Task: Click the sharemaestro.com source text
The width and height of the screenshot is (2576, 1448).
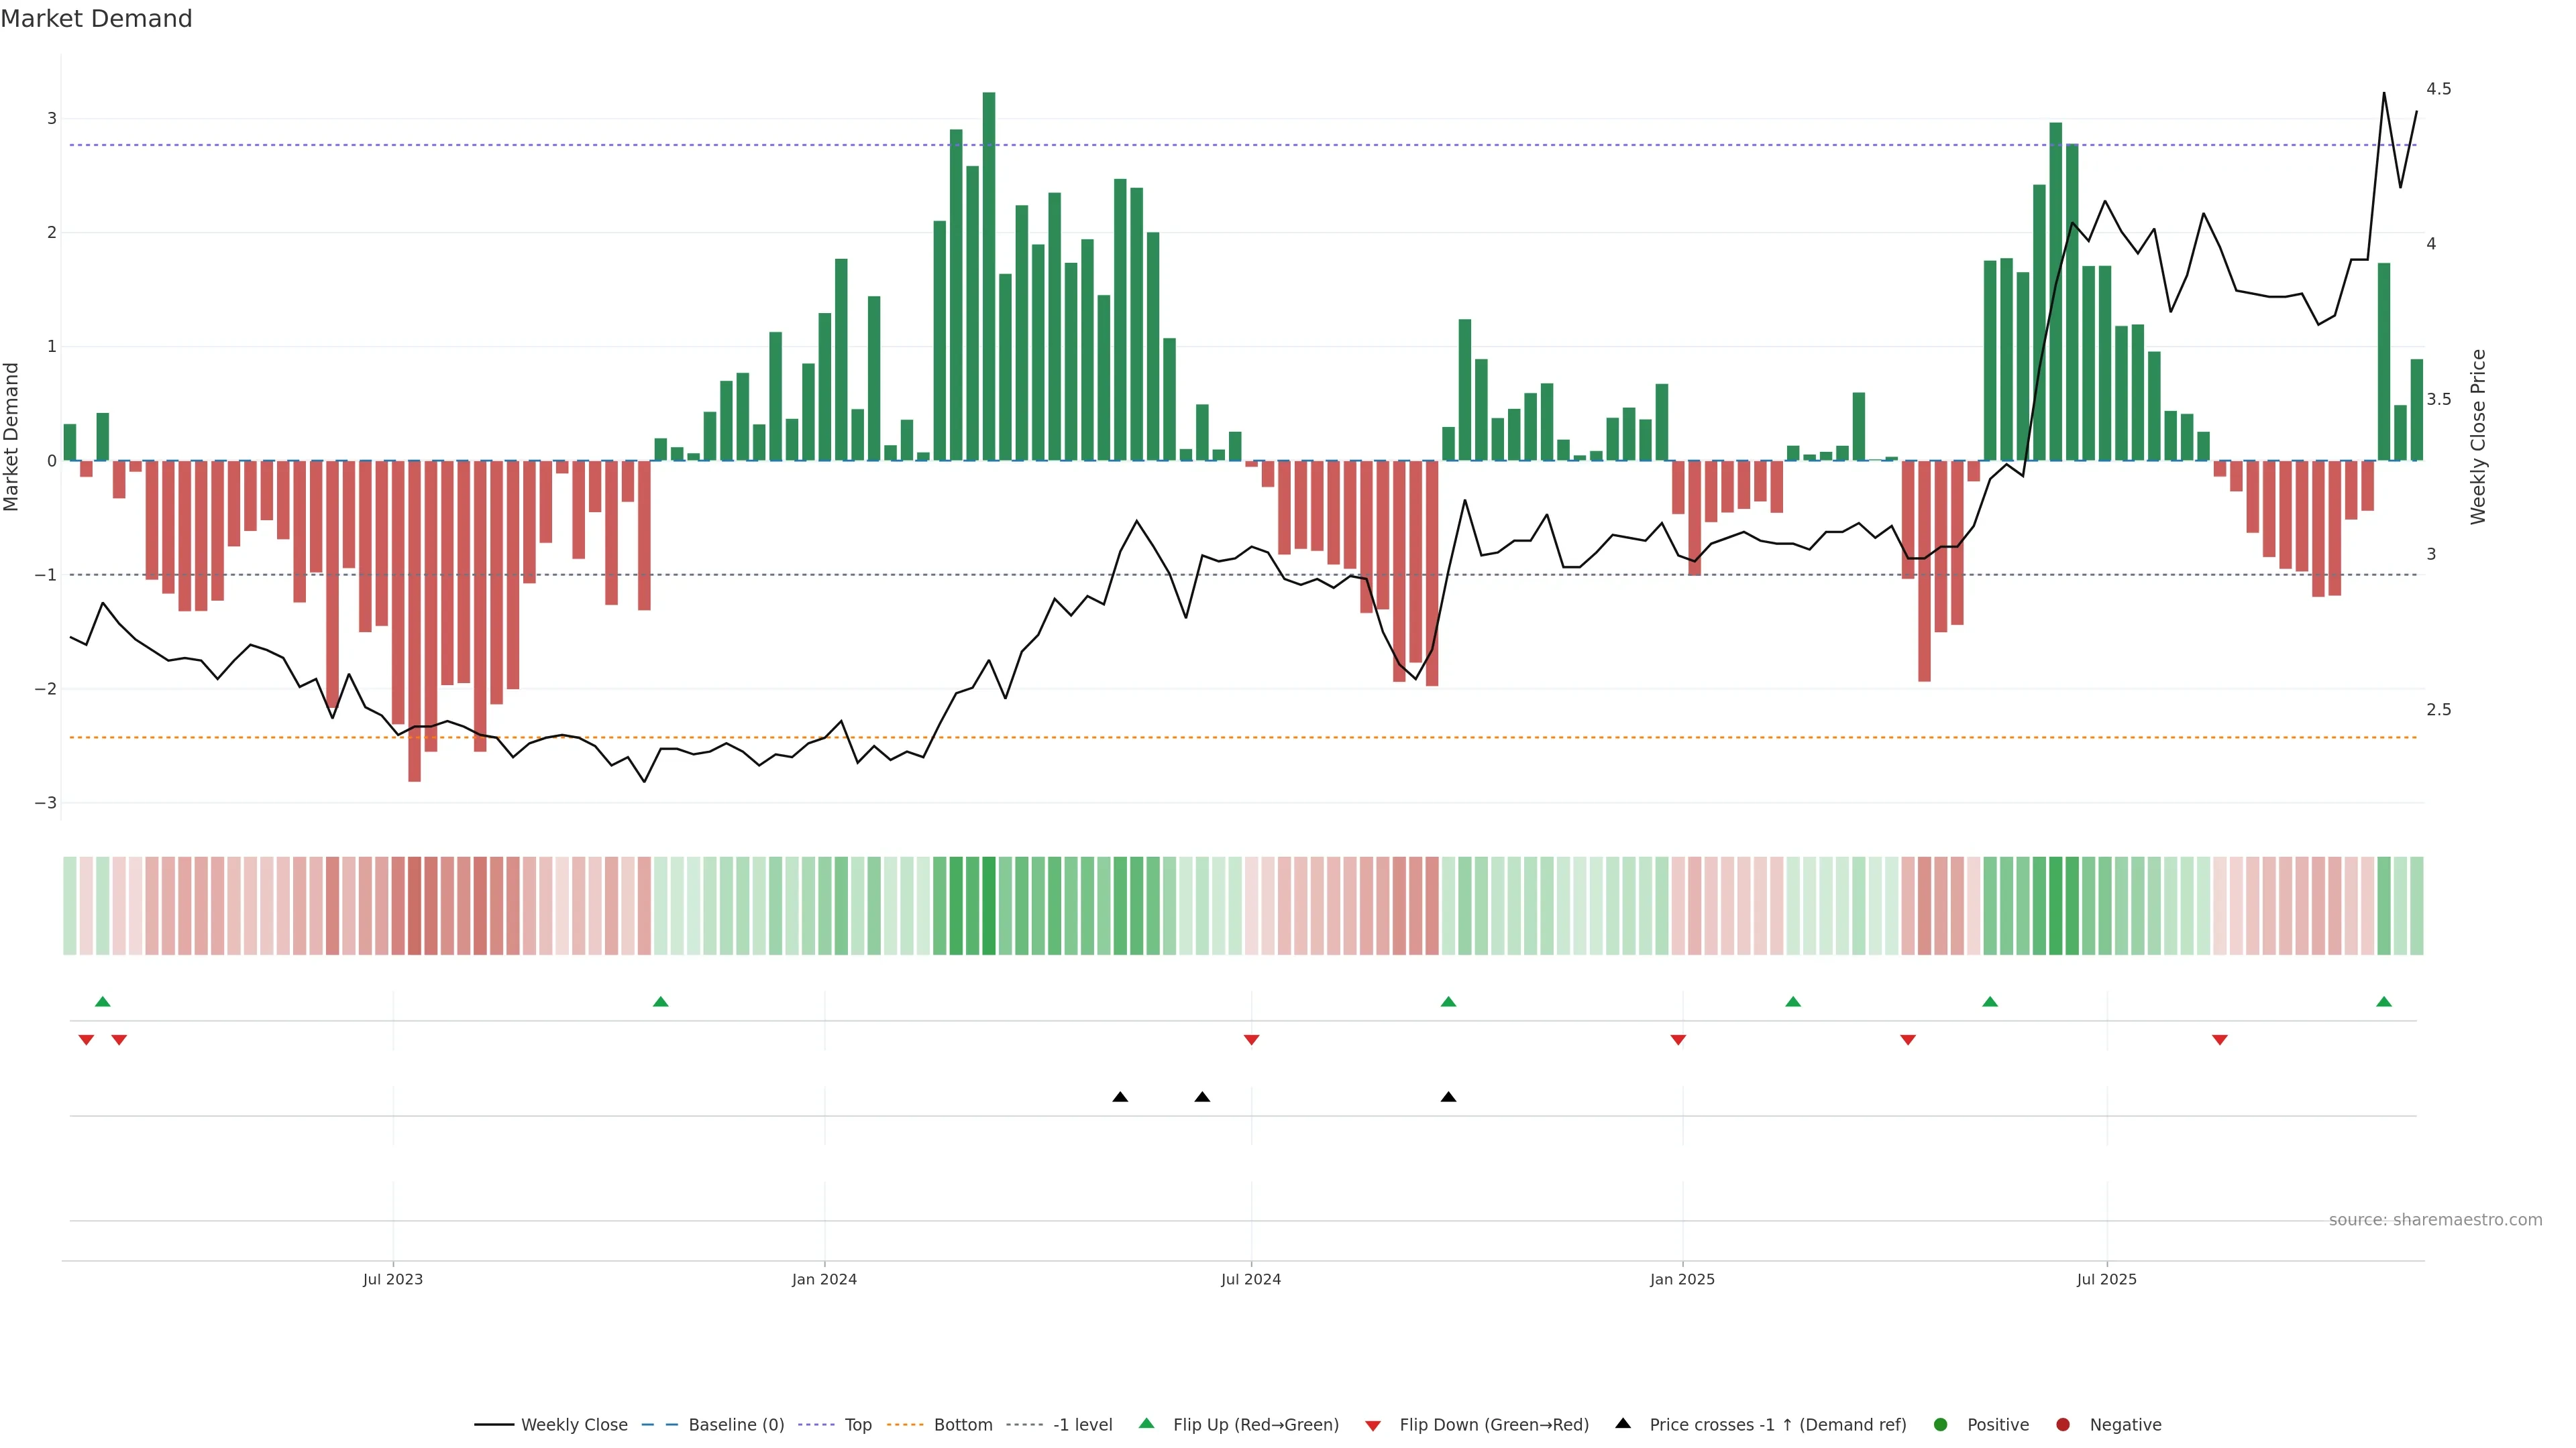Action: [x=2435, y=1220]
